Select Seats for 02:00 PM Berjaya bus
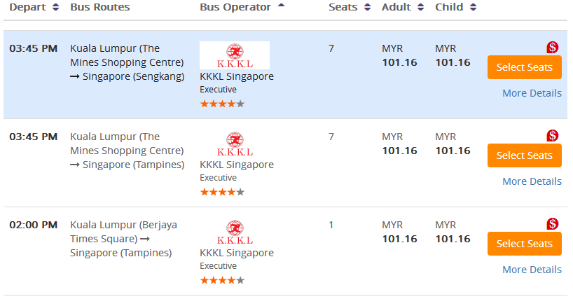 pyautogui.click(x=525, y=244)
